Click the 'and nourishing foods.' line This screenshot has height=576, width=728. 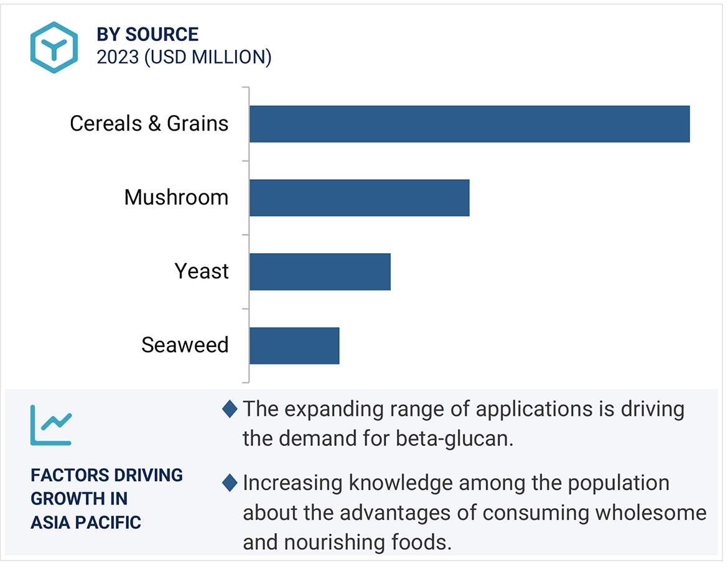point(347,542)
